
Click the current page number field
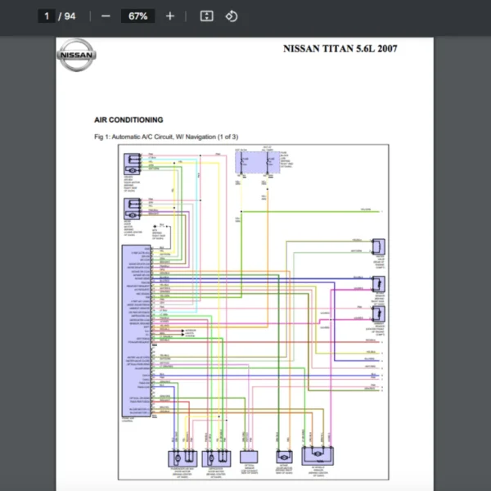47,16
